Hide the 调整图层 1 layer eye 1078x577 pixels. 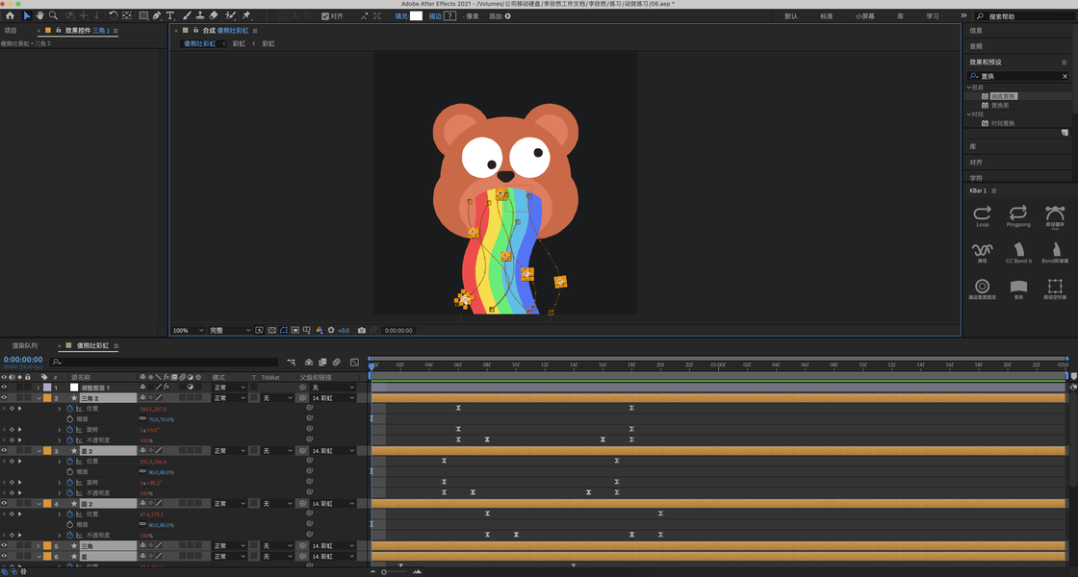coord(4,388)
